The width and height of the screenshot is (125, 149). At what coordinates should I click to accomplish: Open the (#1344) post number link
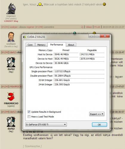tap(5, 112)
